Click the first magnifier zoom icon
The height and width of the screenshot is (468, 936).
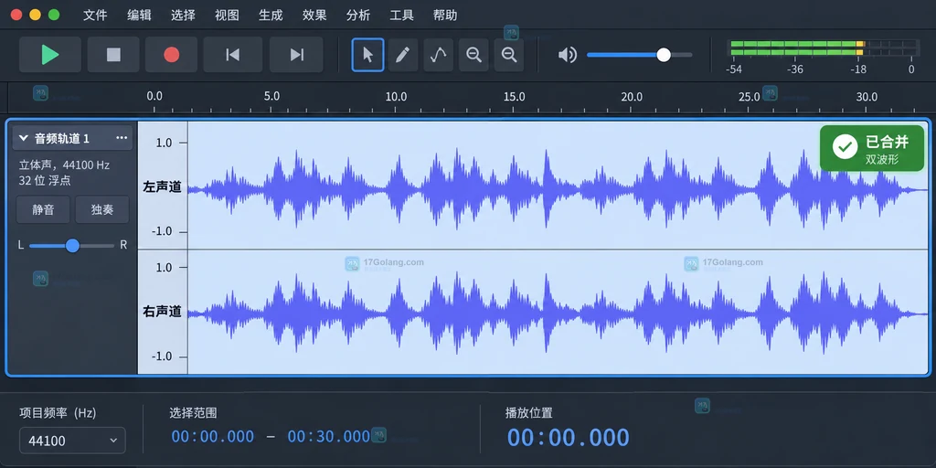(474, 55)
